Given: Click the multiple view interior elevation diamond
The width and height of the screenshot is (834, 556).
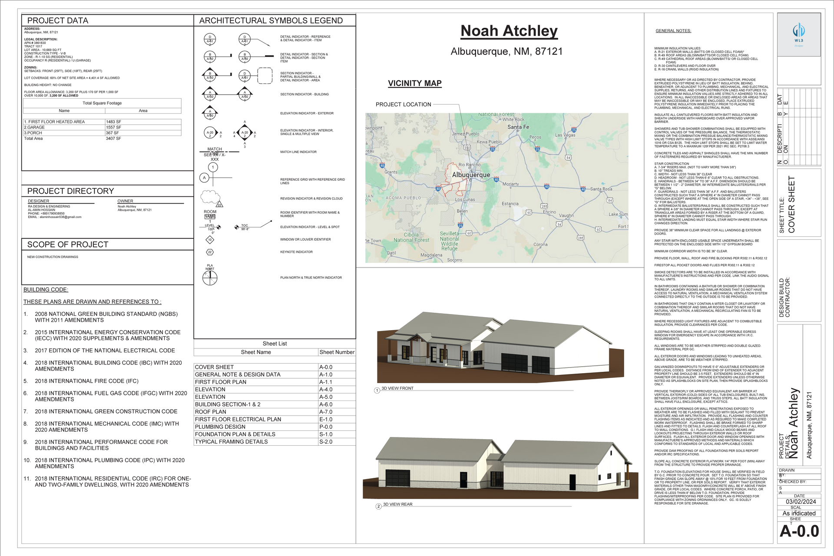Looking at the screenshot, I should coord(245,132).
